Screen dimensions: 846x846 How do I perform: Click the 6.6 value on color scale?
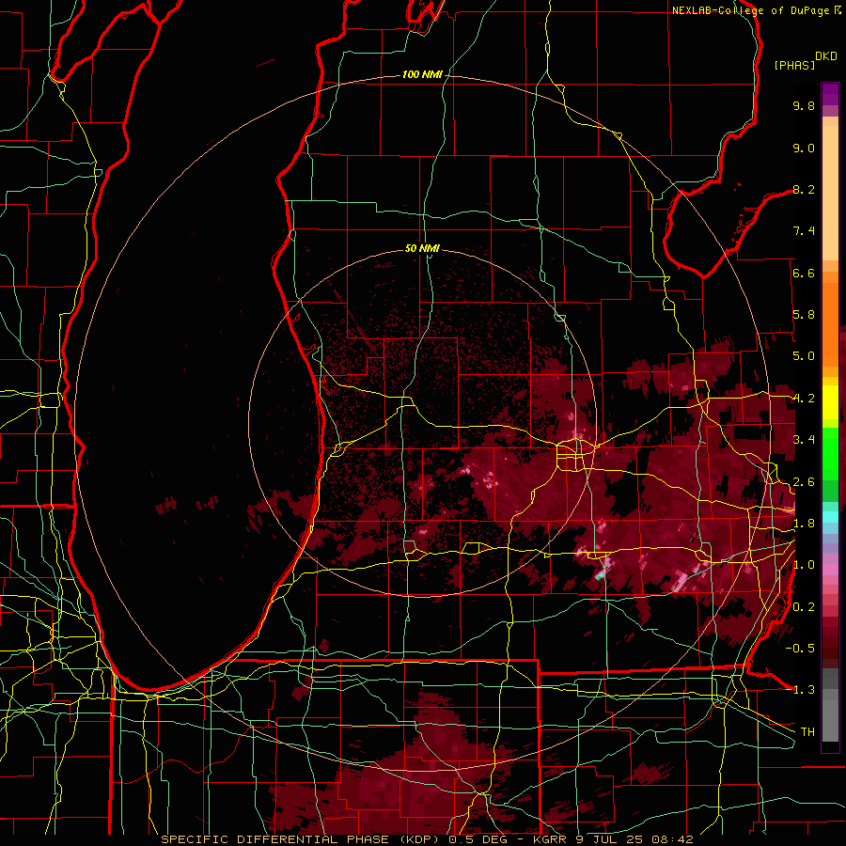coord(804,273)
